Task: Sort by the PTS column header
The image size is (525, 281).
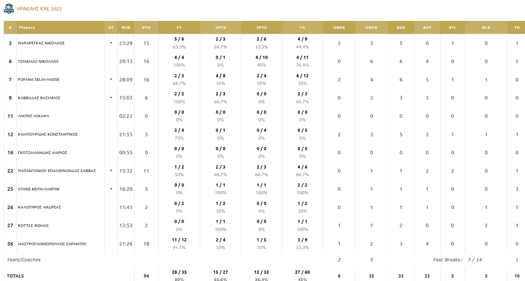Action: click(146, 28)
